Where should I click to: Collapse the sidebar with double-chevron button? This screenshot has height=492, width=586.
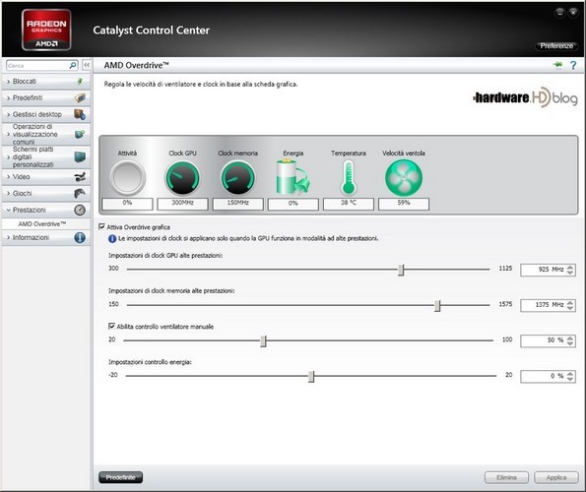point(87,65)
